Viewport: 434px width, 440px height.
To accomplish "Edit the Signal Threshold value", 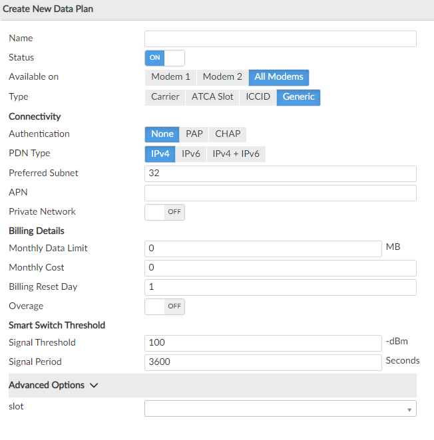I will (x=263, y=343).
